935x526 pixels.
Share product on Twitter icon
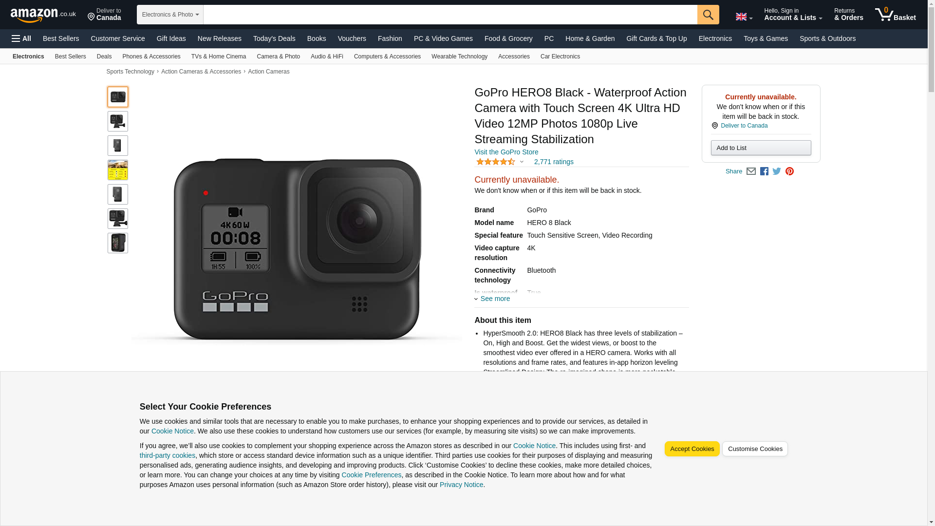[x=777, y=171]
